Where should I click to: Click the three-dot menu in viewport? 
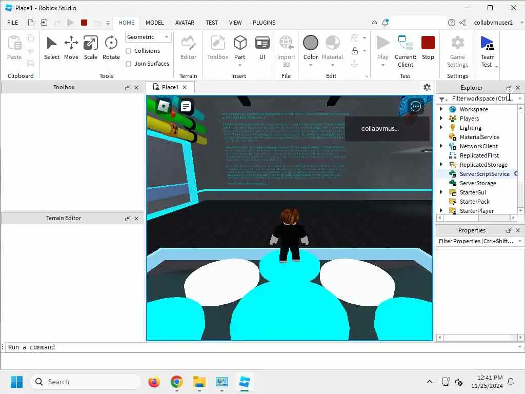coord(415,107)
